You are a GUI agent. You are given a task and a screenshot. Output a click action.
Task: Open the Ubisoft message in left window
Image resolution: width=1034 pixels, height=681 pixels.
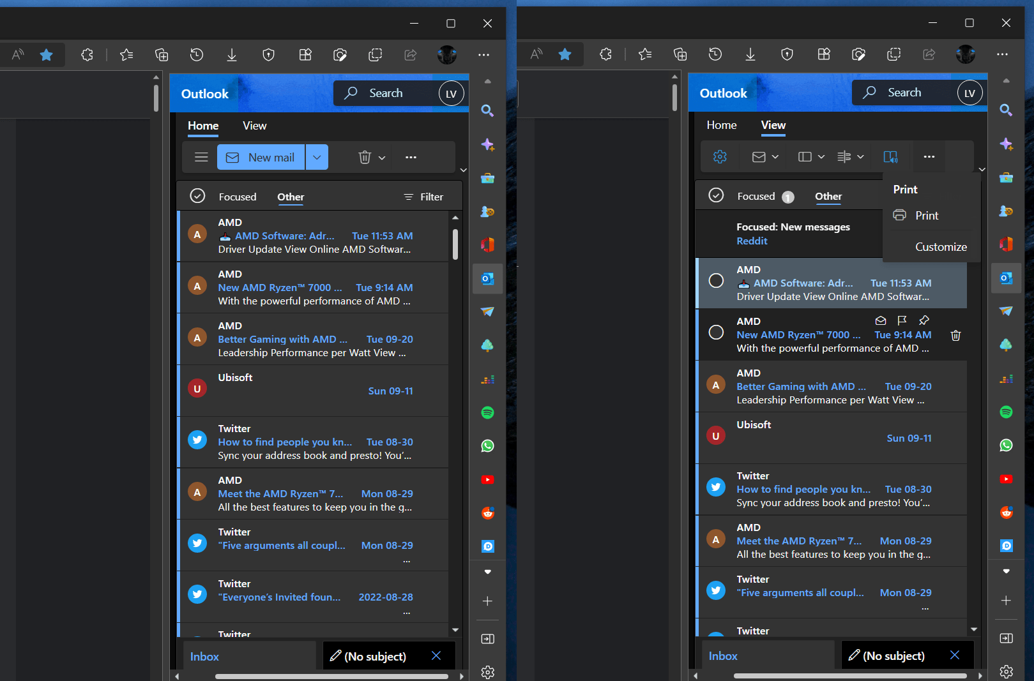tap(313, 391)
